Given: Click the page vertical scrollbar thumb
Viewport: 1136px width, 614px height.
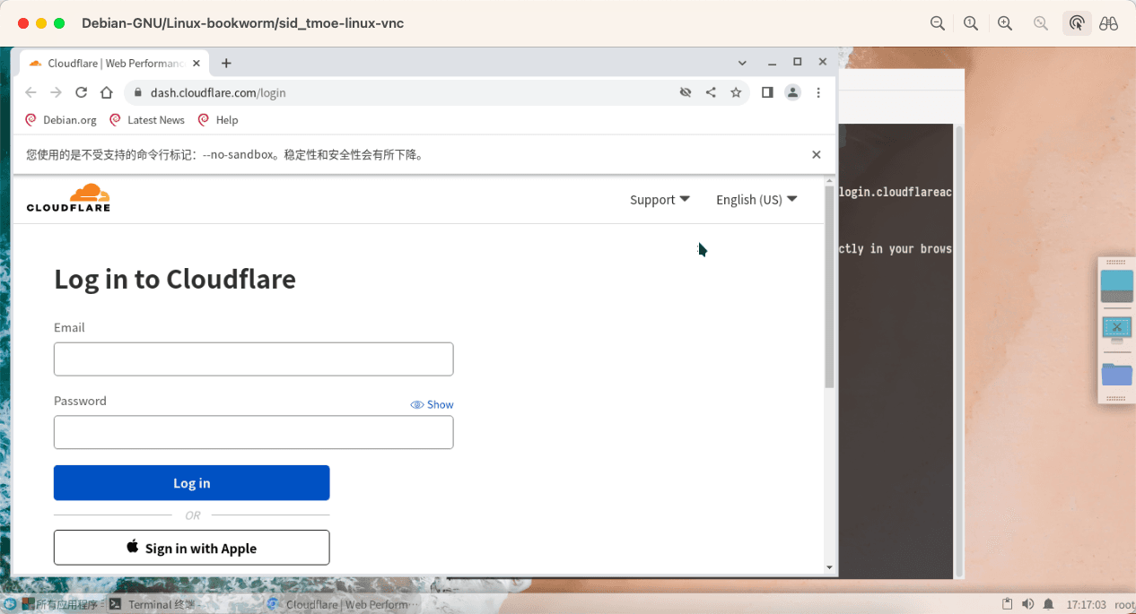Looking at the screenshot, I should 829,287.
